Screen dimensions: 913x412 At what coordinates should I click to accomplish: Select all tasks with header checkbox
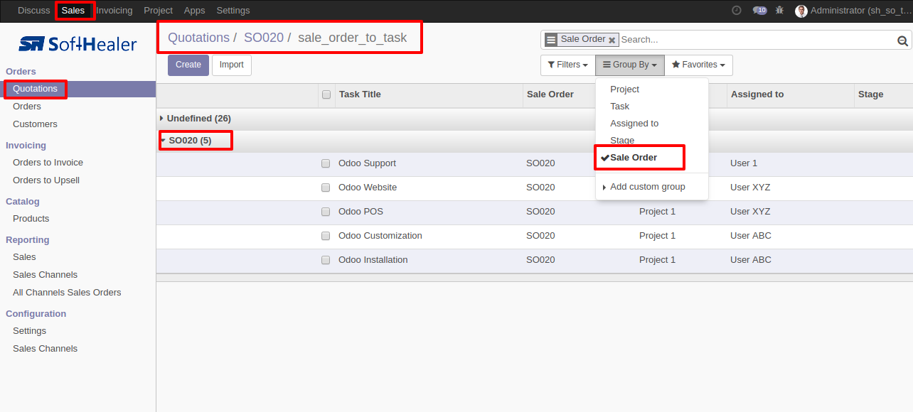point(326,94)
